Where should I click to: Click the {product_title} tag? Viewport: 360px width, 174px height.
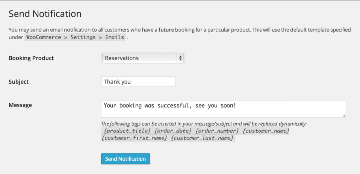pyautogui.click(x=127, y=131)
